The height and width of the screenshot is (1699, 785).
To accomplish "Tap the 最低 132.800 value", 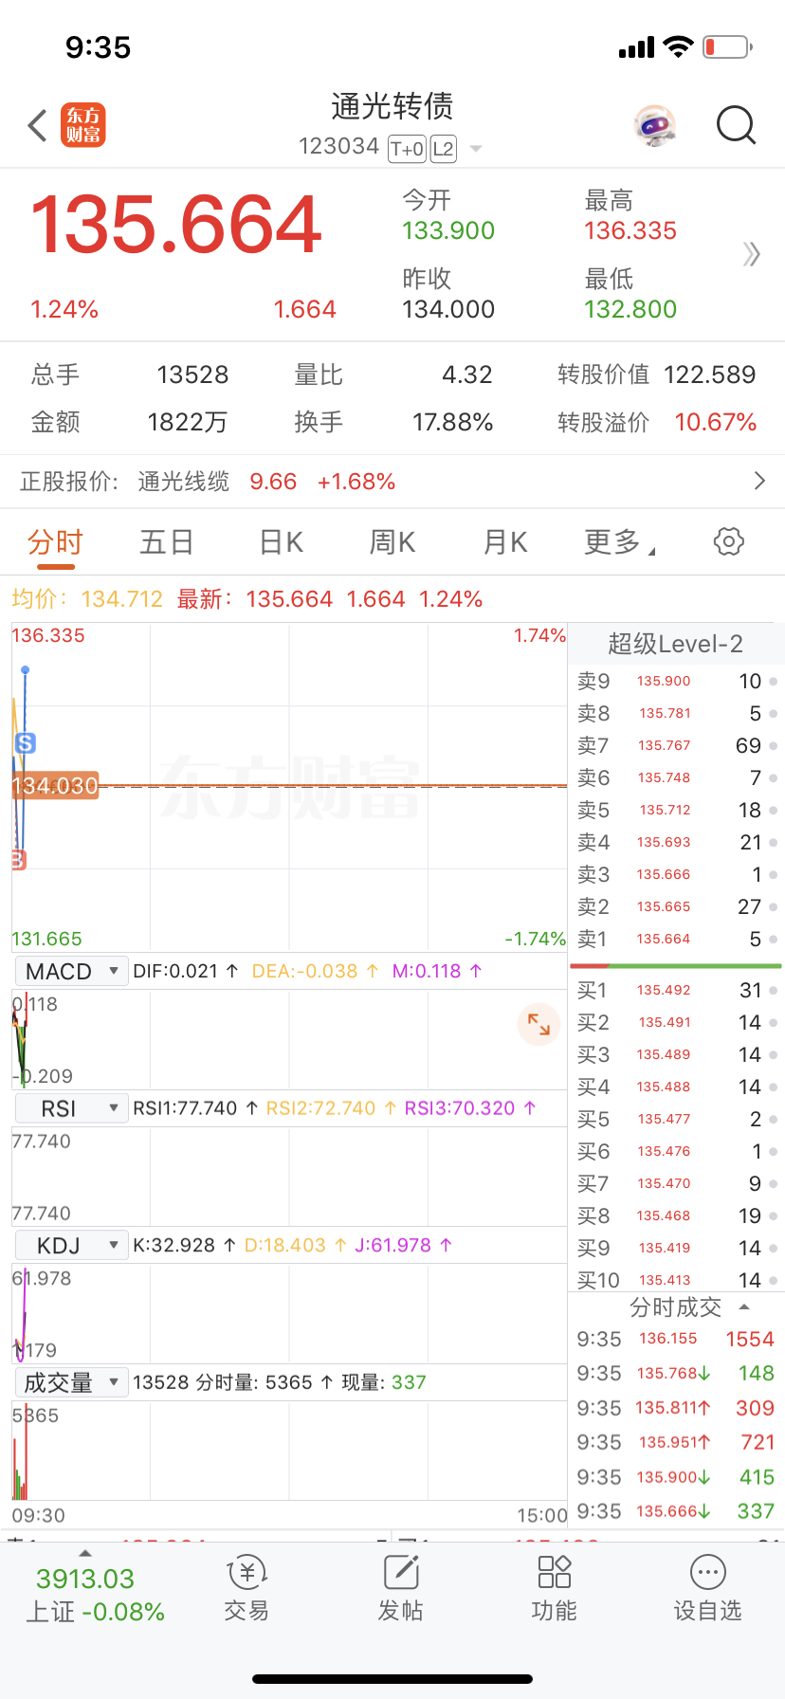I will [x=630, y=309].
